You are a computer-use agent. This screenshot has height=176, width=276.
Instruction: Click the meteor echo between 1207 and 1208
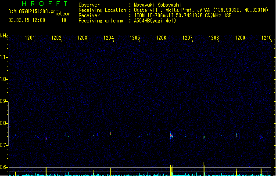click(204, 137)
